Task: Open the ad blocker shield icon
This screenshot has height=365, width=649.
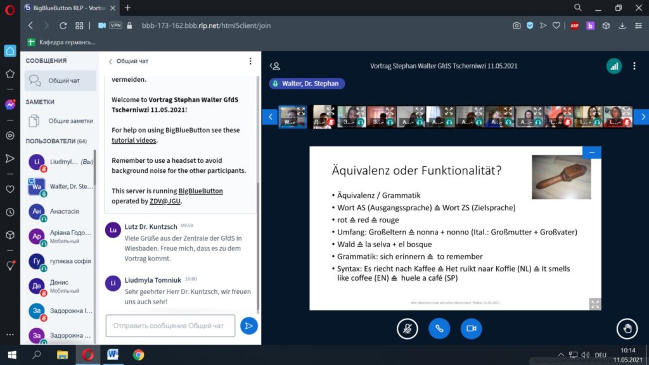Action: pyautogui.click(x=530, y=25)
